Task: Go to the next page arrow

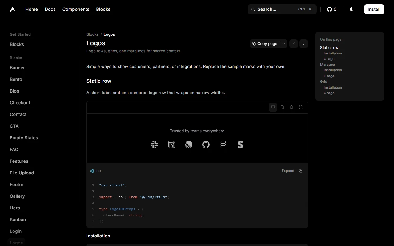Action: (x=304, y=44)
